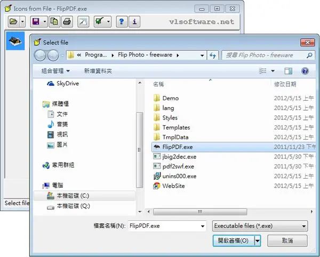Image resolution: width=320 pixels, height=257 pixels.
Task: Click 名稱 column header to sort
Action: [x=158, y=84]
